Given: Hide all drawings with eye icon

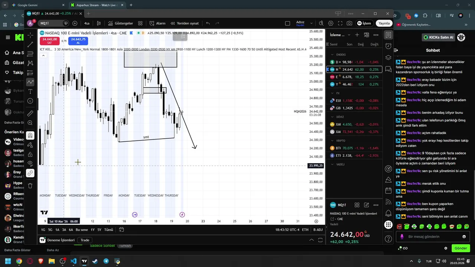Looking at the screenshot, I should 30,163.
